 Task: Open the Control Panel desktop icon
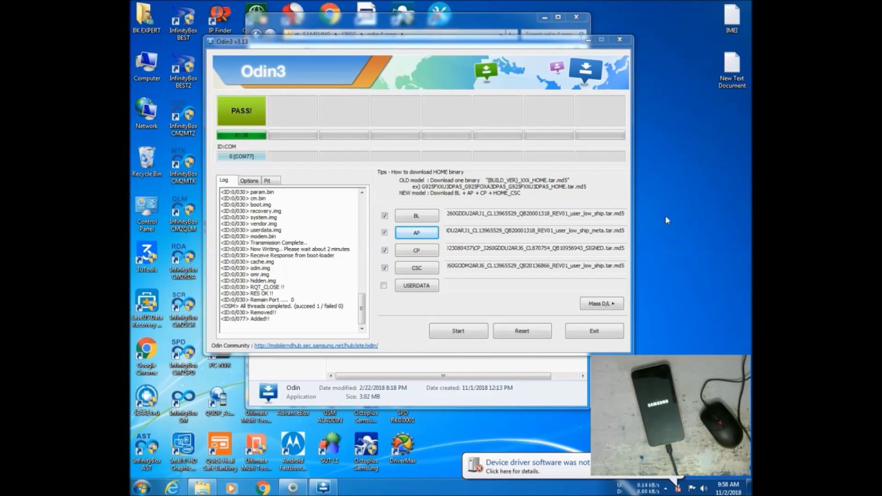(x=146, y=214)
